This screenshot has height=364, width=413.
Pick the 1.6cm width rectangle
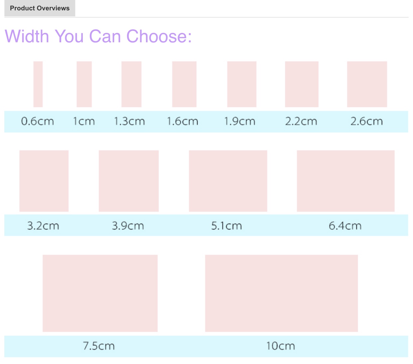coord(184,84)
